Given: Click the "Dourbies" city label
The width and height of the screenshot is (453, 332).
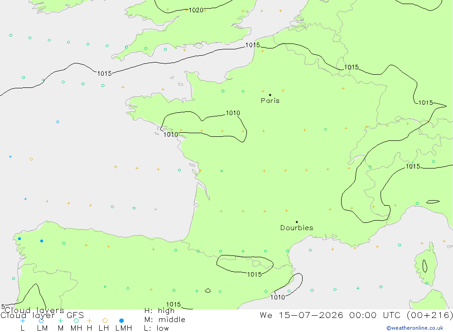Looking at the screenshot, I should tap(297, 228).
